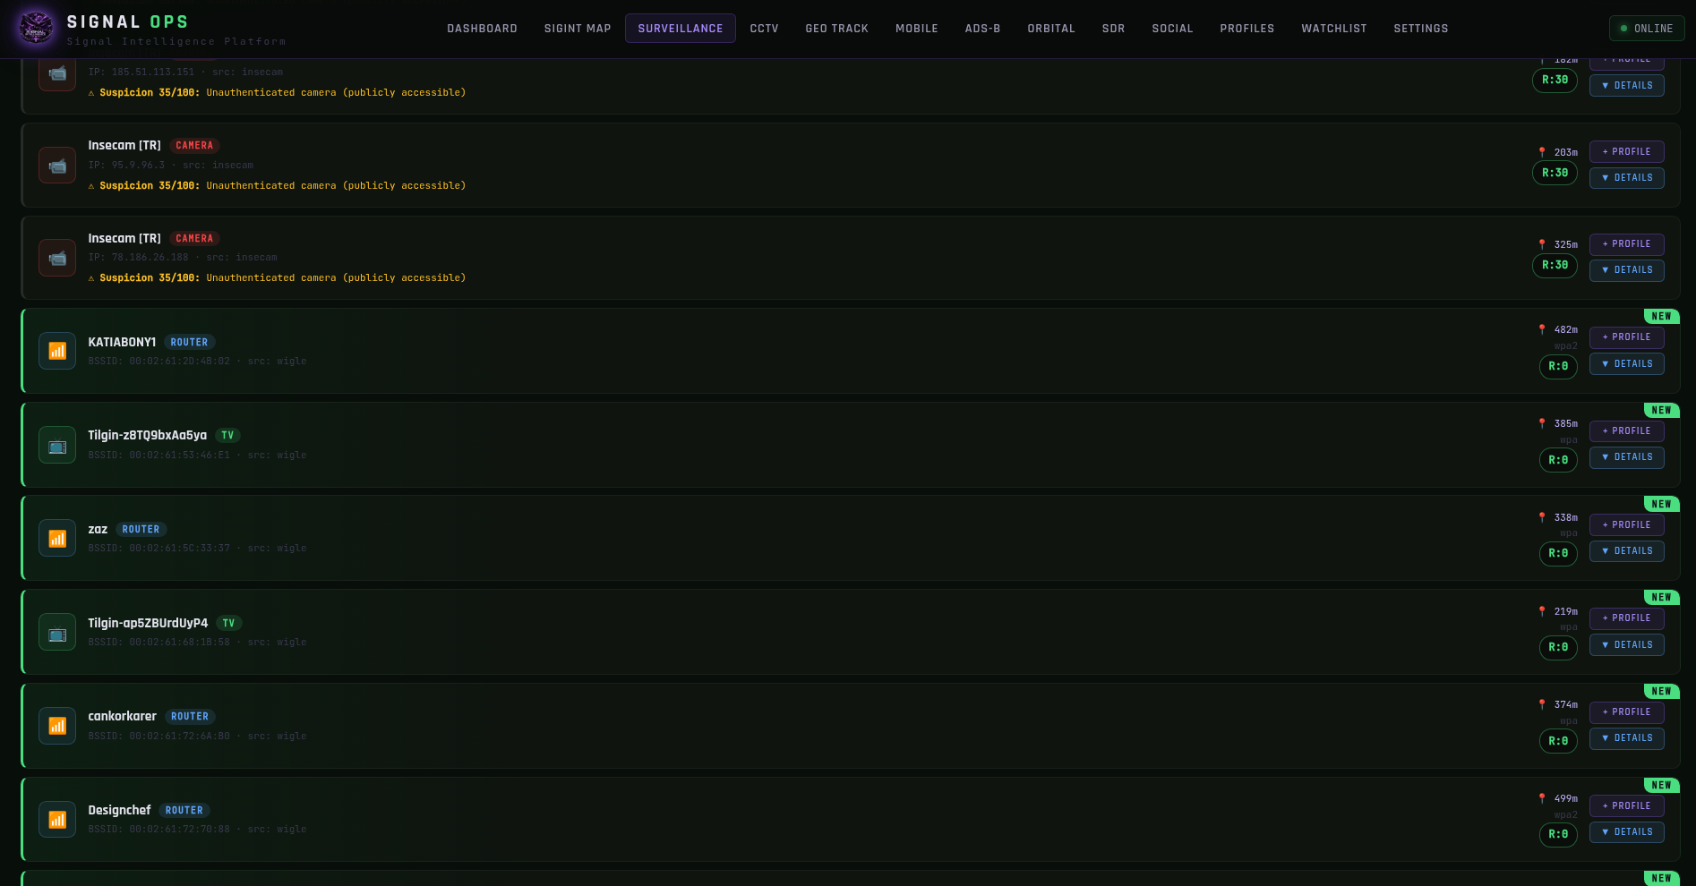Expand details for Designchef
Viewport: 1696px width, 886px height.
1626,832
